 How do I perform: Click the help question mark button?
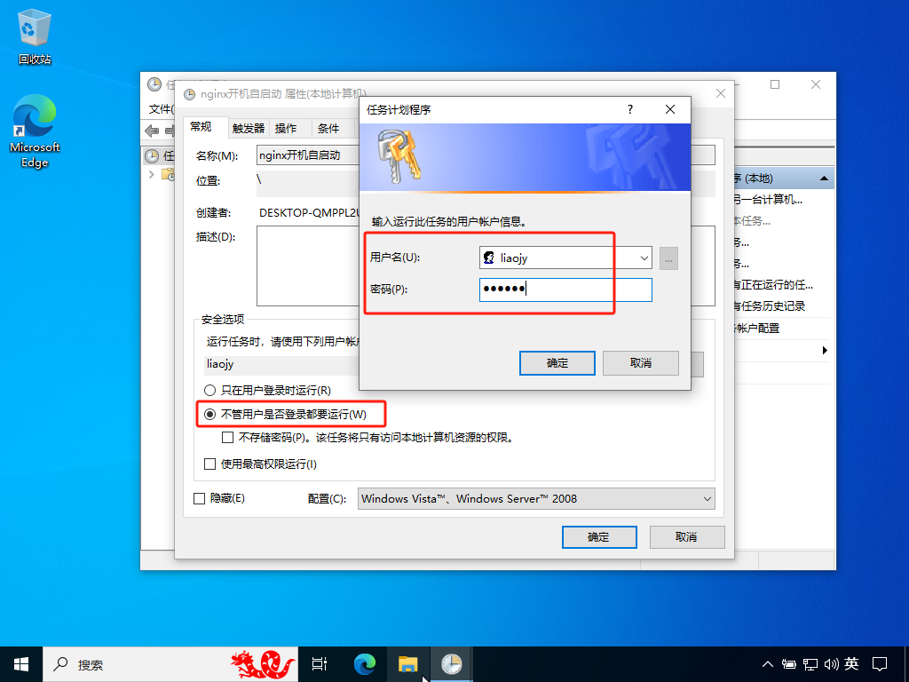coord(630,109)
